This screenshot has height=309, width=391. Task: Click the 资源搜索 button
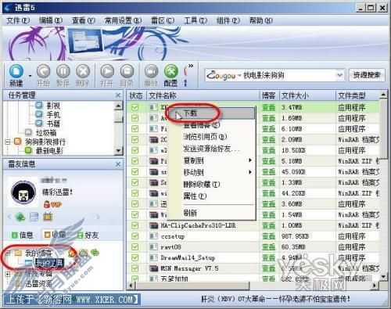367,75
